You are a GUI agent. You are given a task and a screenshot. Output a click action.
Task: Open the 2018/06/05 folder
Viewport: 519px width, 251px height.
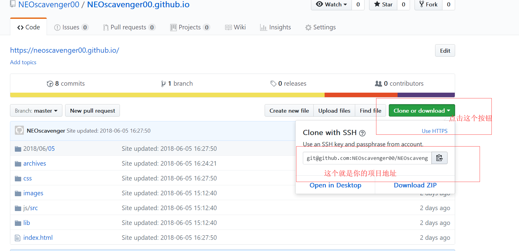pos(39,149)
